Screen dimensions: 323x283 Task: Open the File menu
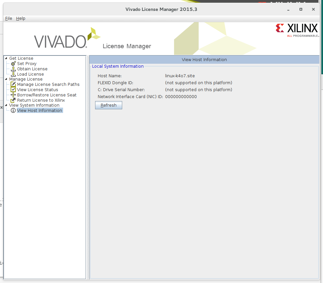tap(9, 18)
